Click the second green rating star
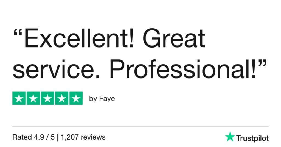Image resolution: width=281 pixels, height=147 pixels. (x=33, y=98)
